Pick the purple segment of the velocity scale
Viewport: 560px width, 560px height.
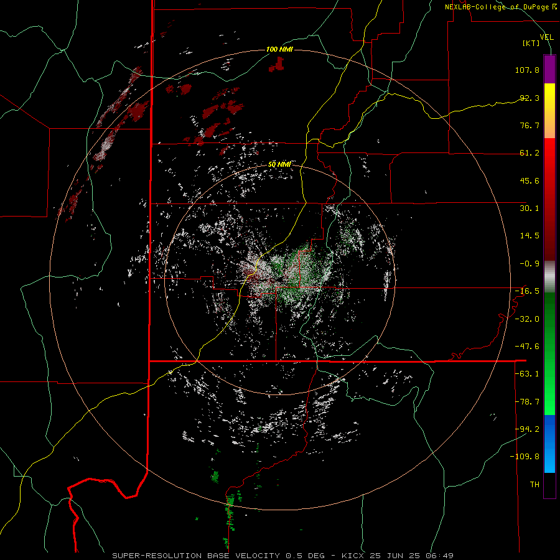click(x=549, y=69)
